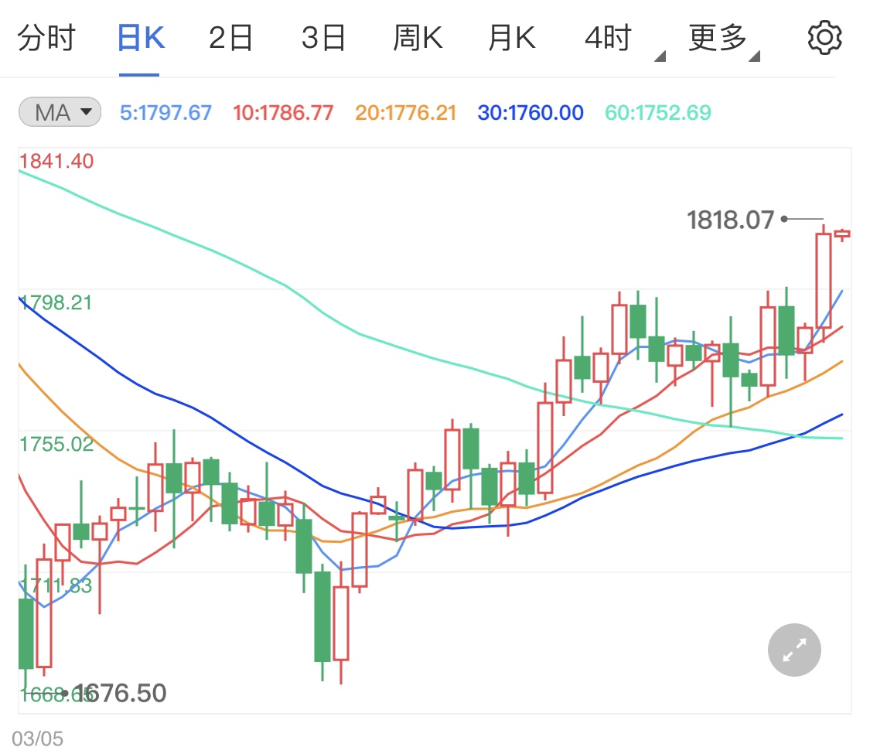The height and width of the screenshot is (754, 870).
Task: Switch to the 3日 tab
Action: 323,39
